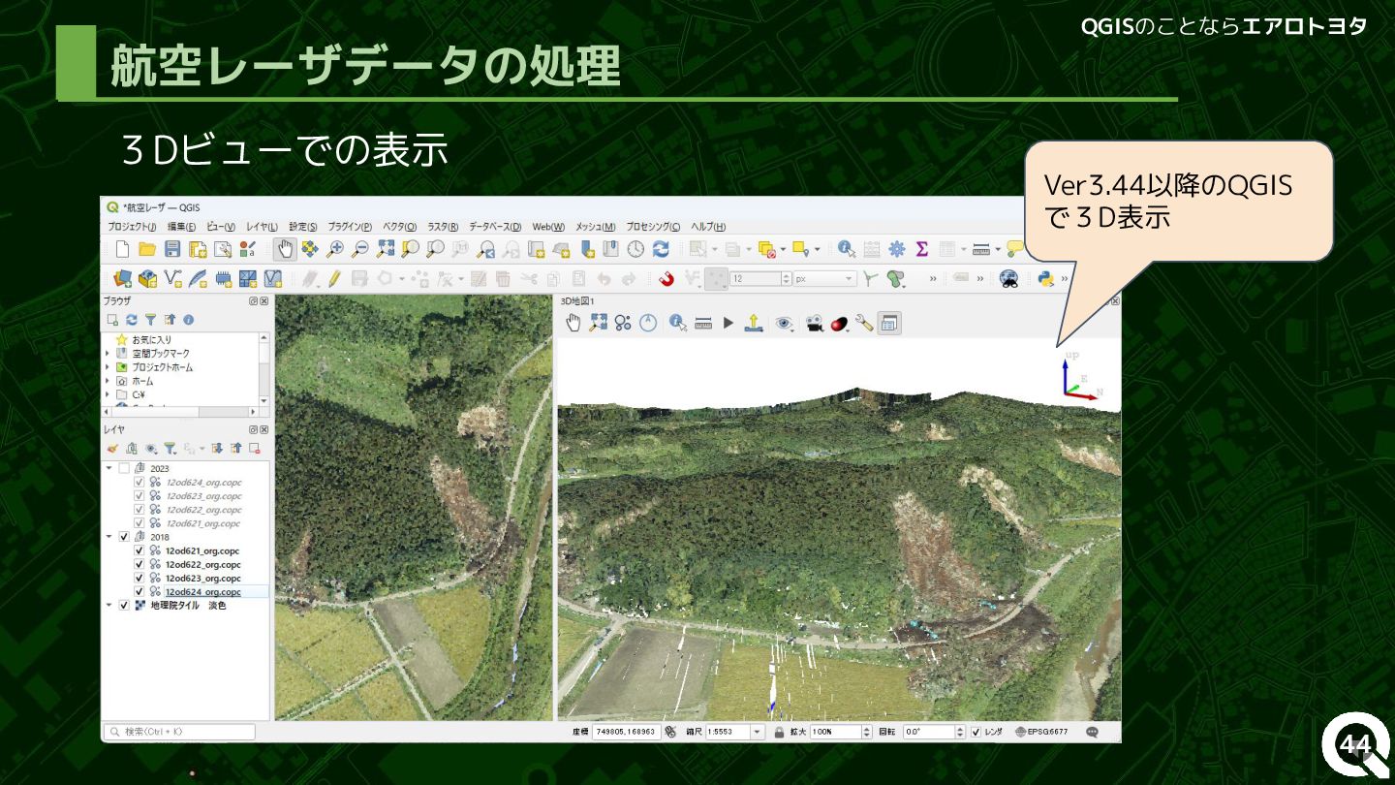Viewport: 1395px width, 785px height.
Task: Open the プラグイン(P) menu
Action: click(350, 226)
